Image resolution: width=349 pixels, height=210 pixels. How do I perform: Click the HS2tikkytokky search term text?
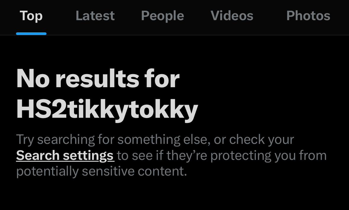pos(107,109)
